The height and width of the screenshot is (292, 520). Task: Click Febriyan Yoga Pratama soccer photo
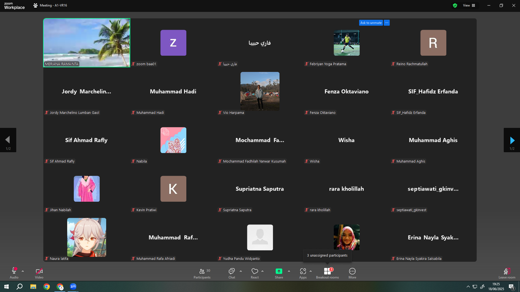[347, 43]
